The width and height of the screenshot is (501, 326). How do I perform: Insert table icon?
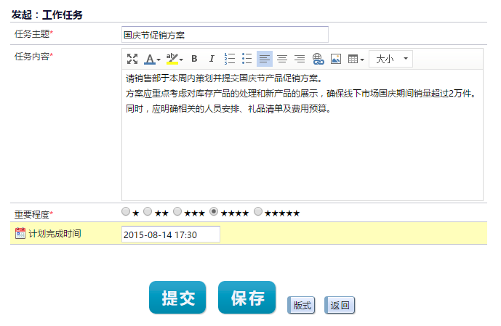click(x=353, y=59)
